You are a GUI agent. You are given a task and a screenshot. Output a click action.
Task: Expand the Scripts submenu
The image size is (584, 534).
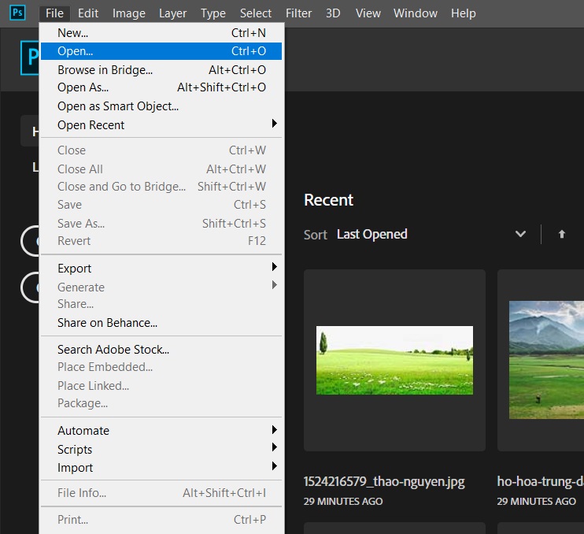pos(161,449)
